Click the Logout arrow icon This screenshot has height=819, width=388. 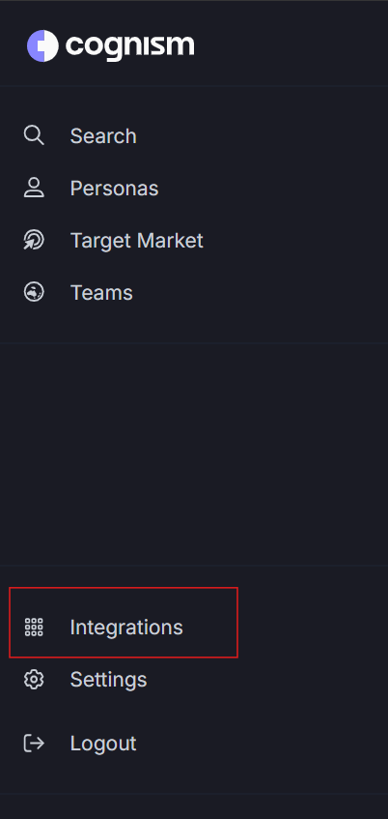(34, 744)
